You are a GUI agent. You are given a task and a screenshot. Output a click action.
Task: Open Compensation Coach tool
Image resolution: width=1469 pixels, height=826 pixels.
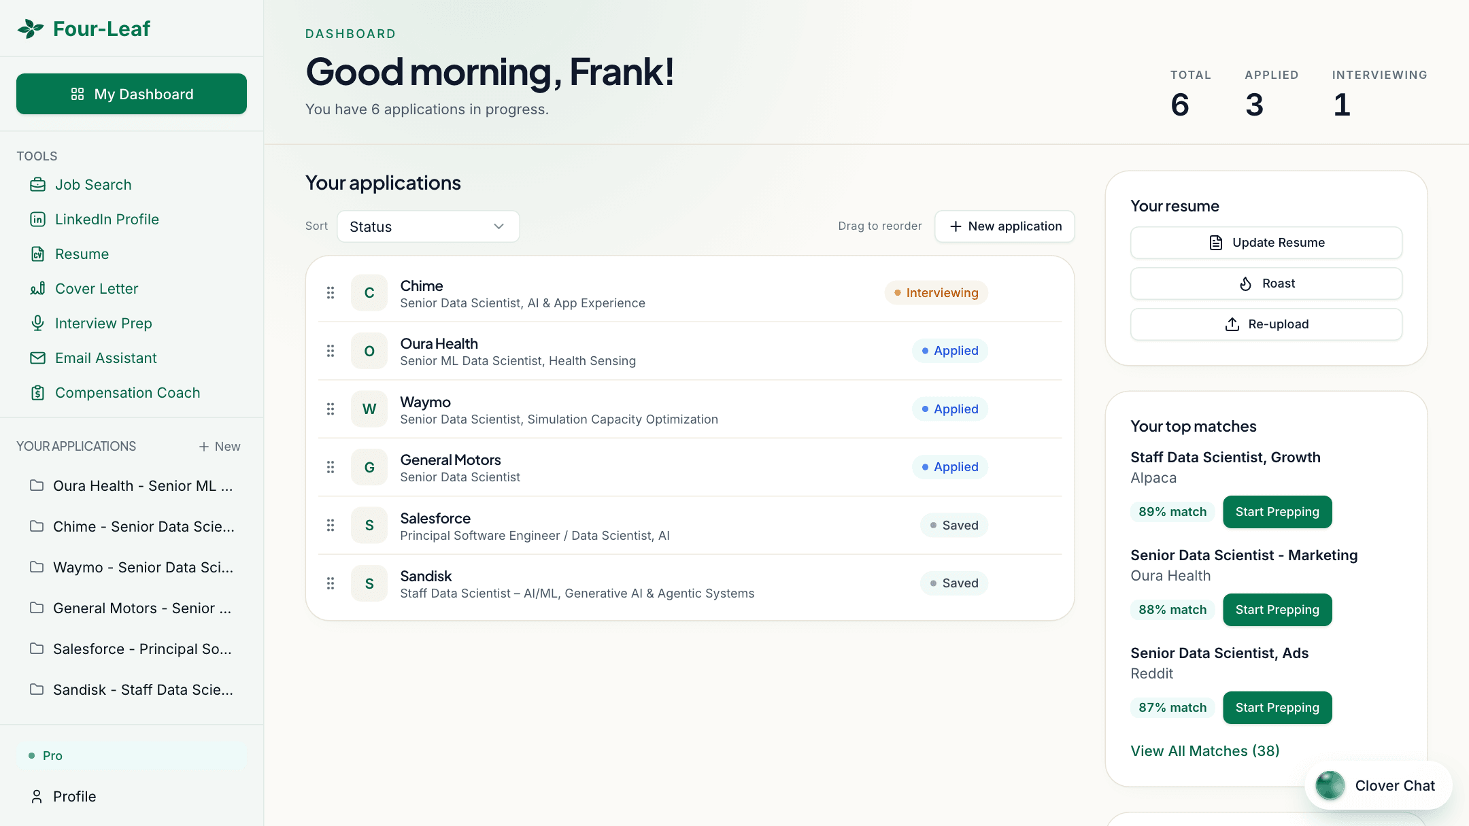(x=127, y=393)
